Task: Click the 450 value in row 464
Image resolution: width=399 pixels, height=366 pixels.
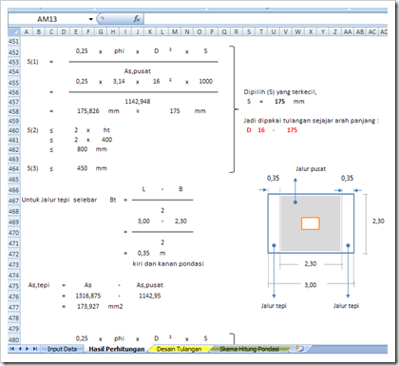Action: (82, 168)
